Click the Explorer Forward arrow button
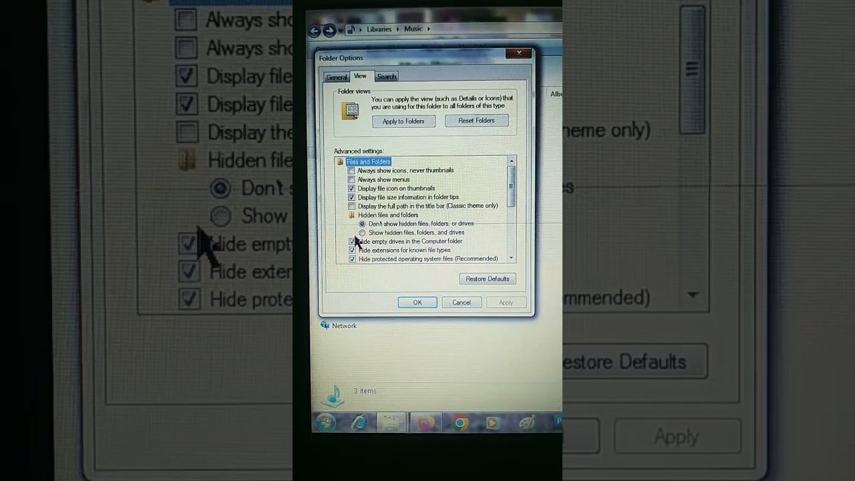Screen dimensions: 855x481 pos(329,30)
